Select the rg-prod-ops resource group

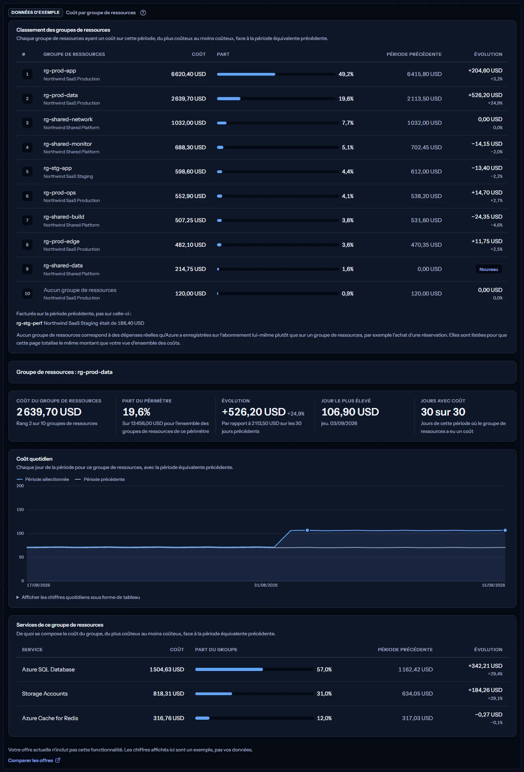(x=262, y=196)
